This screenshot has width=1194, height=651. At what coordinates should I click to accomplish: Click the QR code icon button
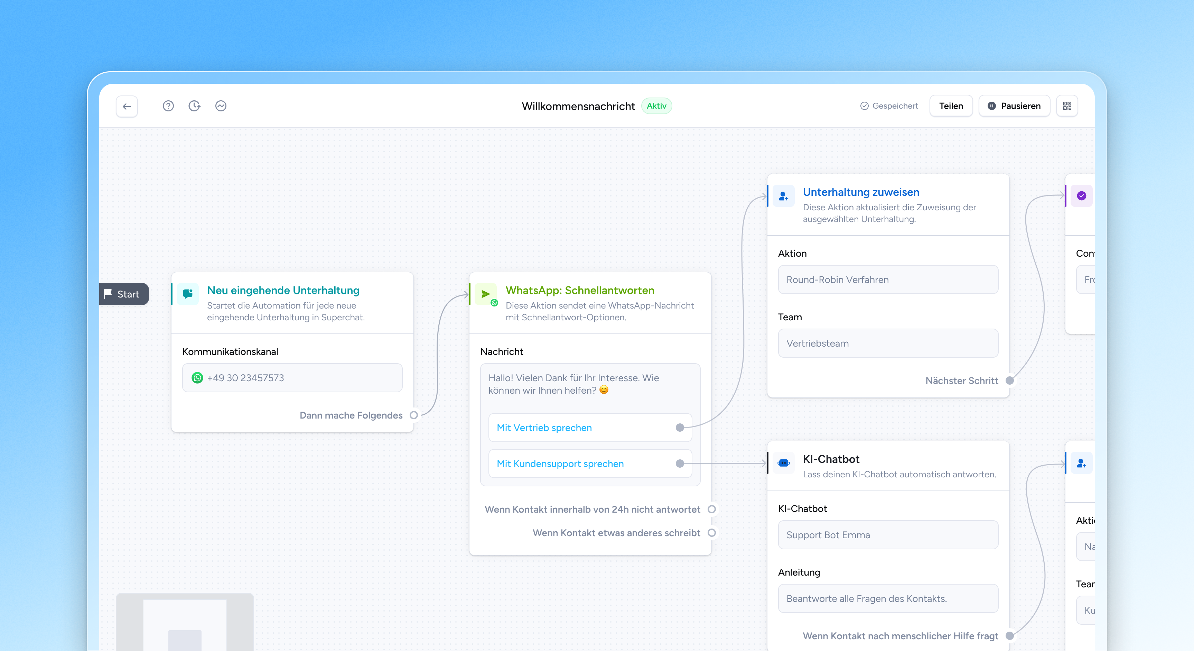pyautogui.click(x=1066, y=106)
